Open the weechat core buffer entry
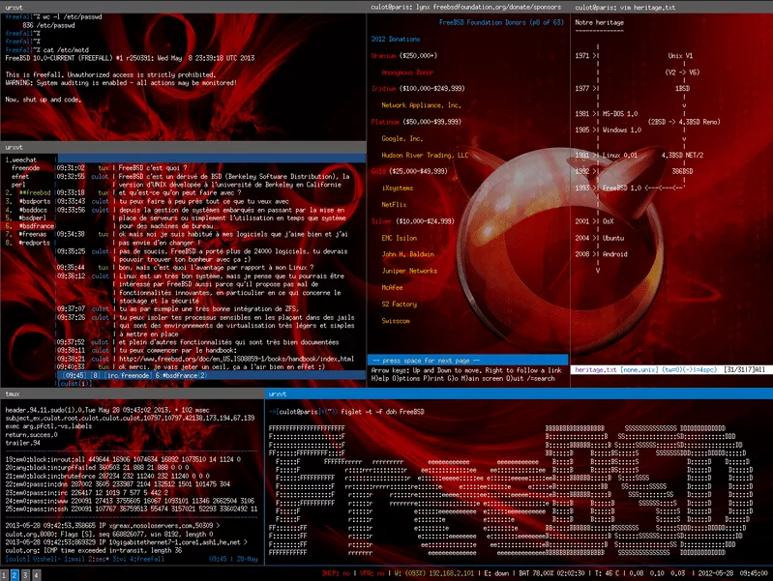773x581 pixels. coord(20,160)
